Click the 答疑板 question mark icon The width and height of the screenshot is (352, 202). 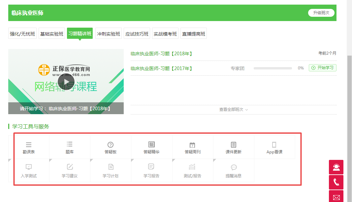point(111,145)
